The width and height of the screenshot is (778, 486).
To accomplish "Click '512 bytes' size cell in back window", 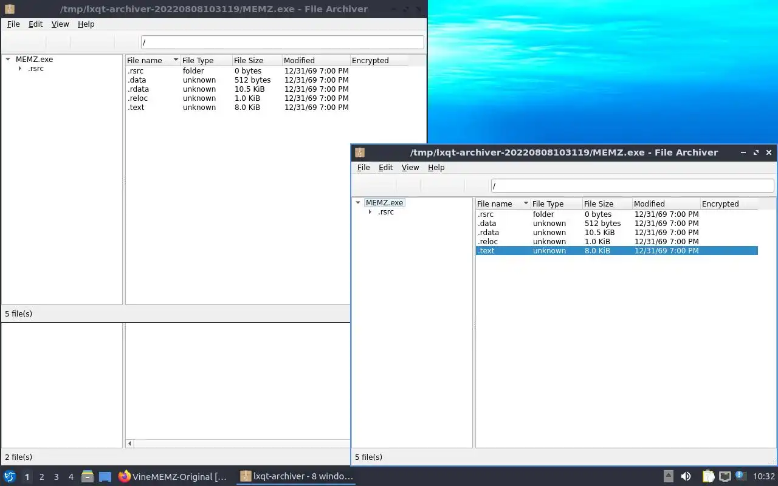I will click(x=252, y=80).
